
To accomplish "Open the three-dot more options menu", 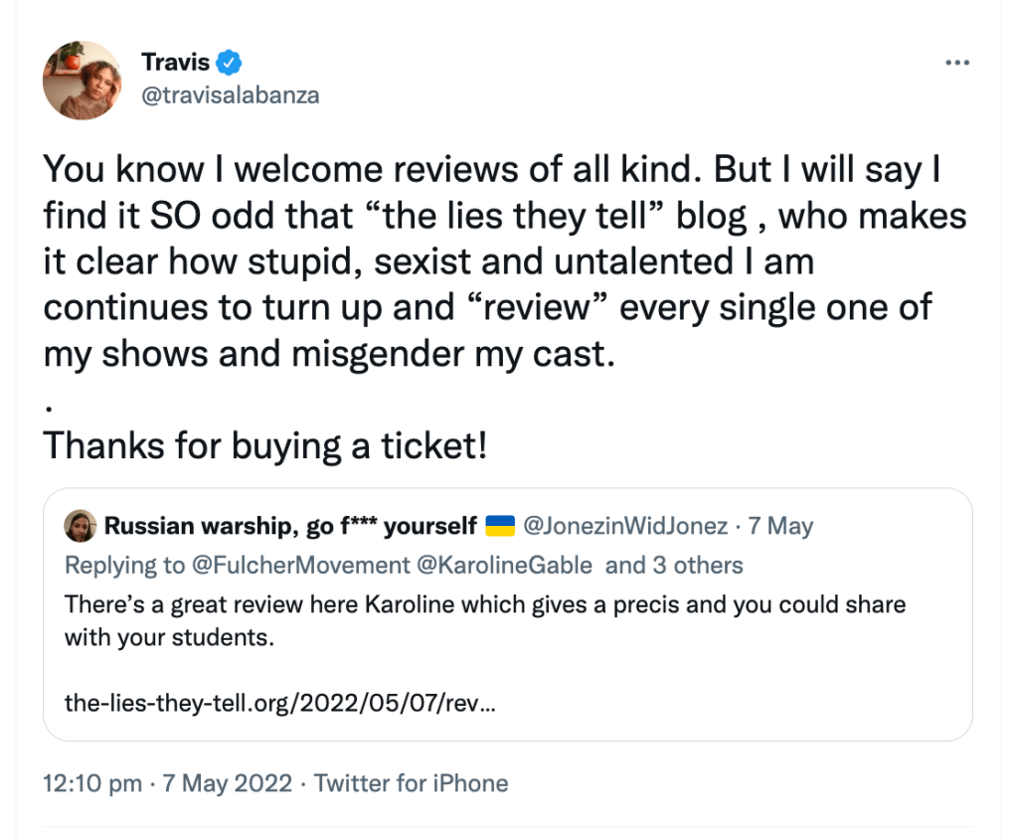I will pyautogui.click(x=956, y=62).
